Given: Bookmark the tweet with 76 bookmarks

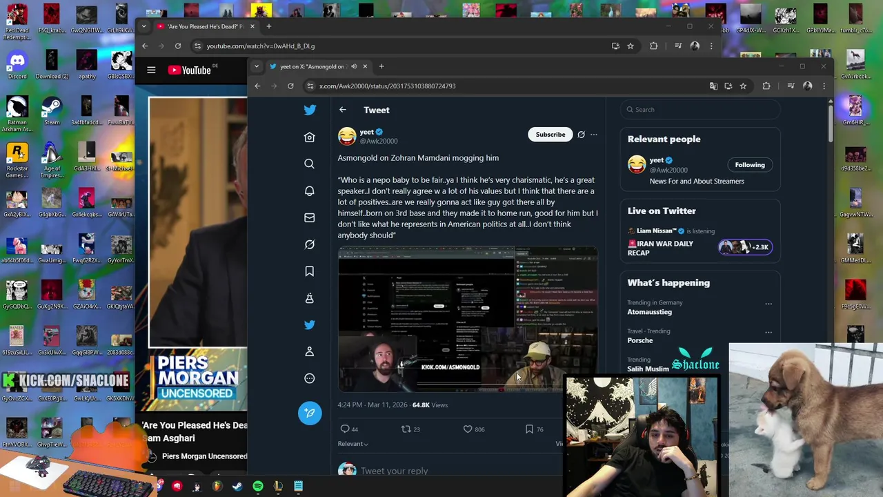Looking at the screenshot, I should pyautogui.click(x=529, y=429).
